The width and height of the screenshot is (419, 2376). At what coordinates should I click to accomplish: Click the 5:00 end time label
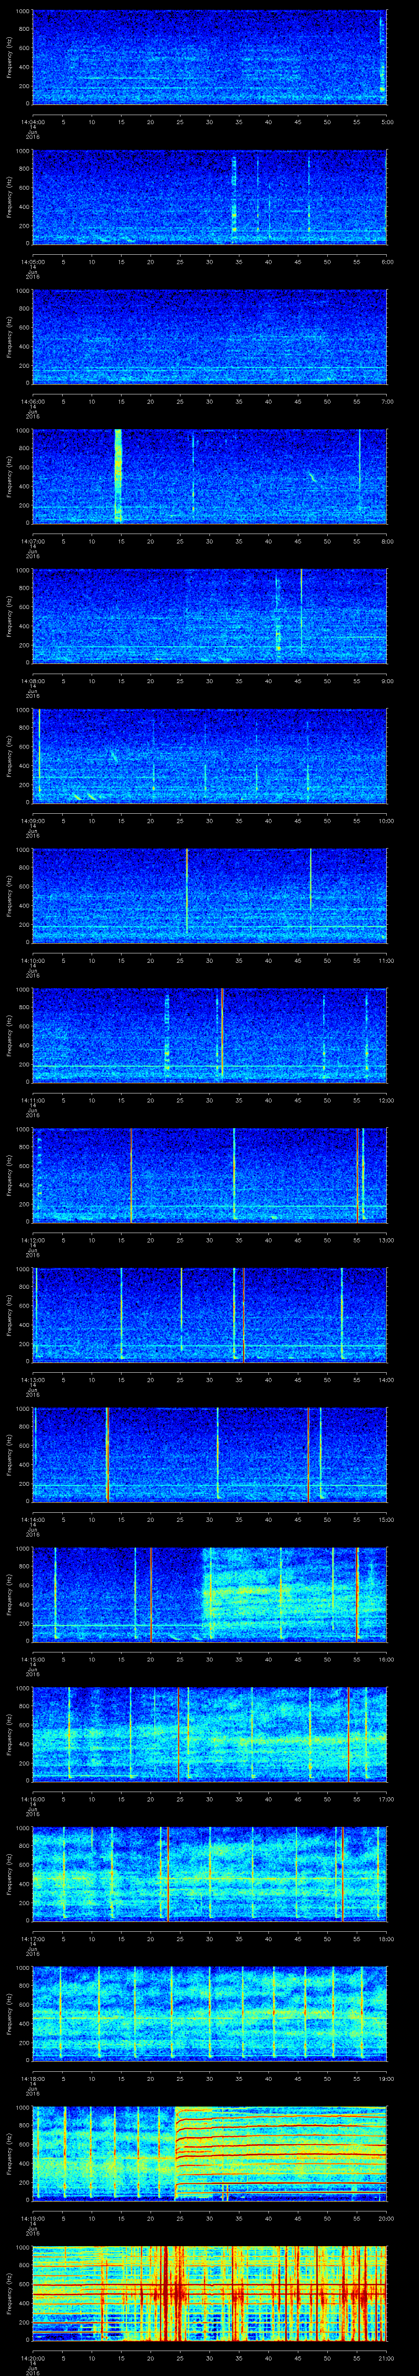point(387,121)
